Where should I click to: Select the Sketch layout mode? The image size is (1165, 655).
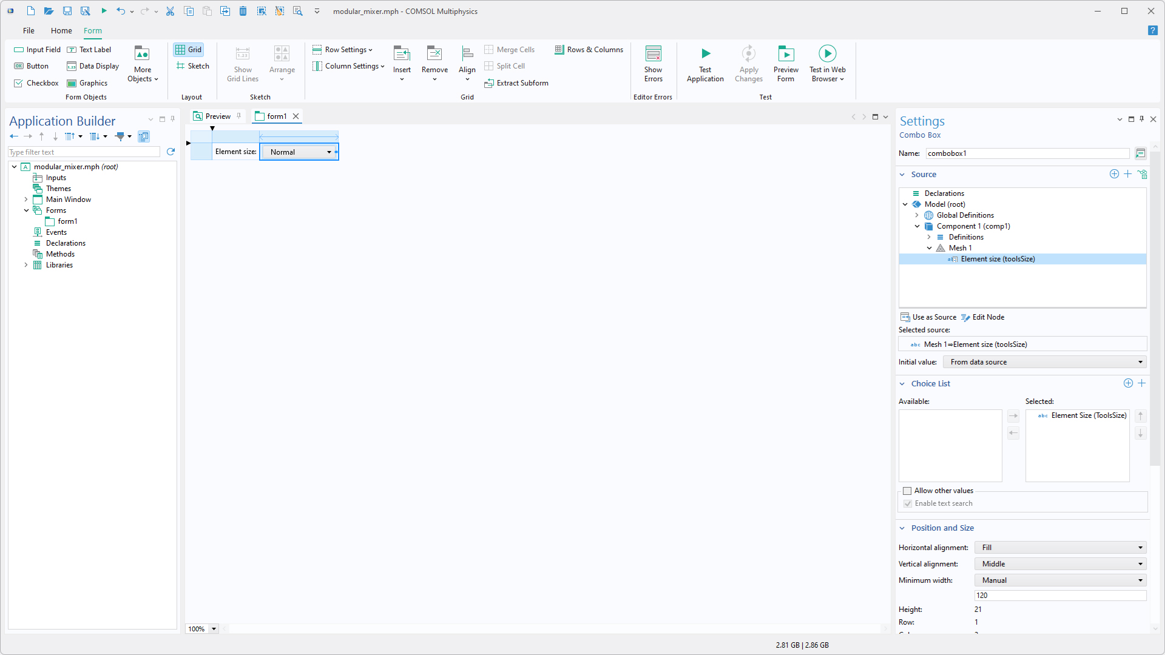point(193,66)
